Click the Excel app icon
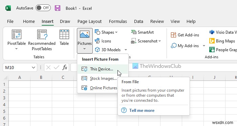This screenshot has width=237, height=126. click(8, 8)
